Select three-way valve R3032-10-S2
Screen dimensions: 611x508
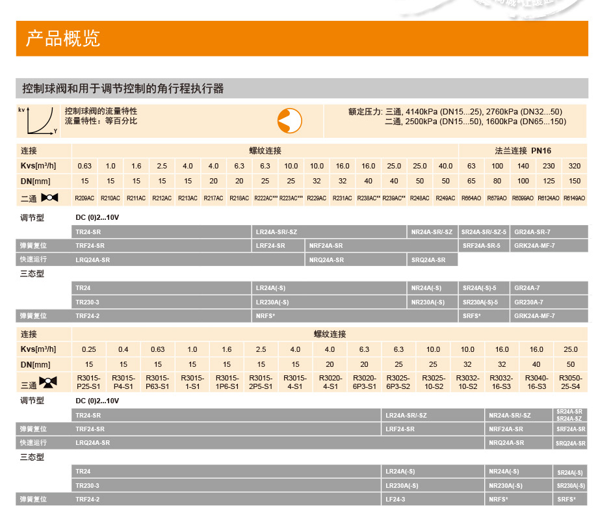click(x=467, y=382)
